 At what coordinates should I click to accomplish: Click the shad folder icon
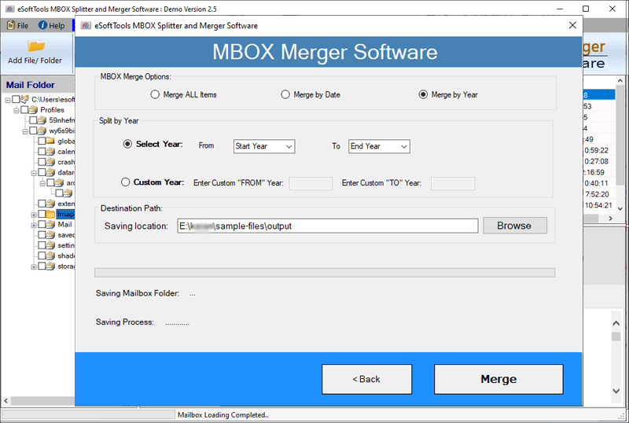(50, 256)
